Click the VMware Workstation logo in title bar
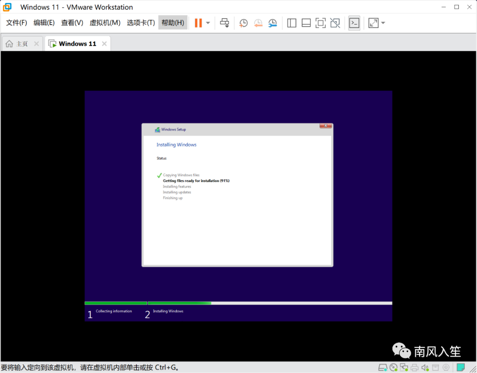477x373 pixels. point(8,7)
